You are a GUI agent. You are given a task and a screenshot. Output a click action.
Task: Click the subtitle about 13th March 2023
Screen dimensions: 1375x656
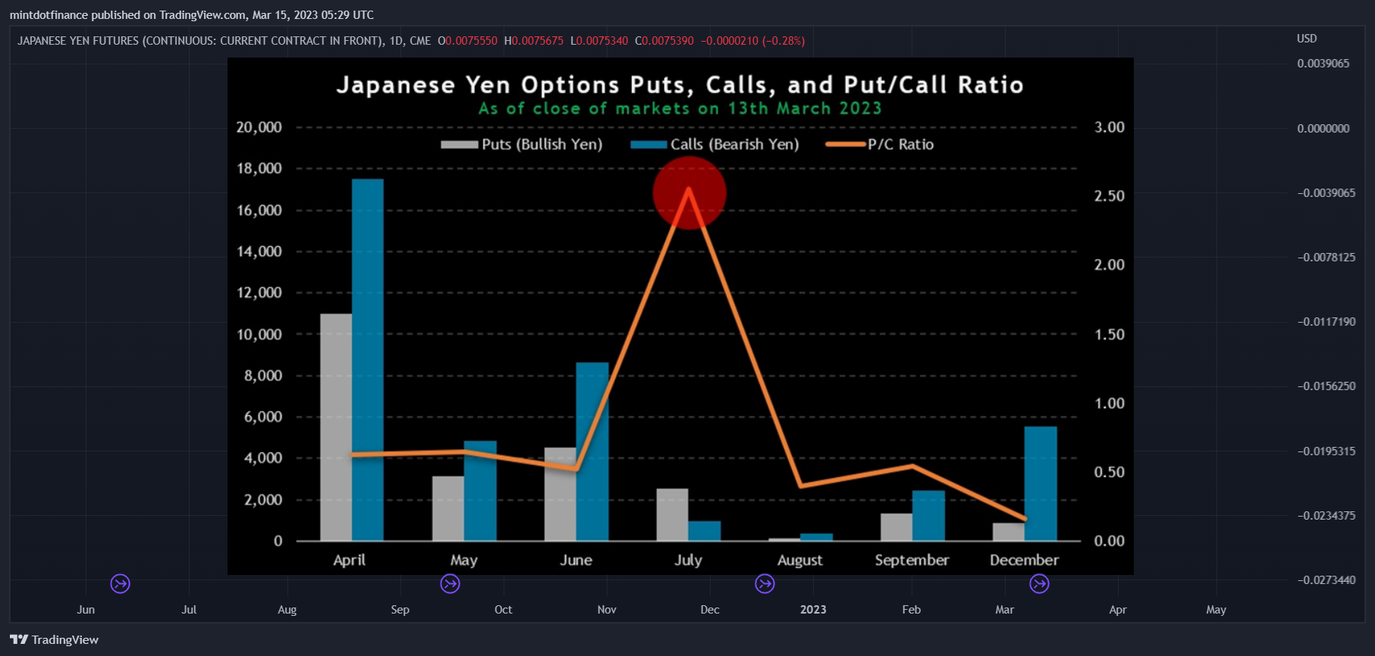point(680,108)
